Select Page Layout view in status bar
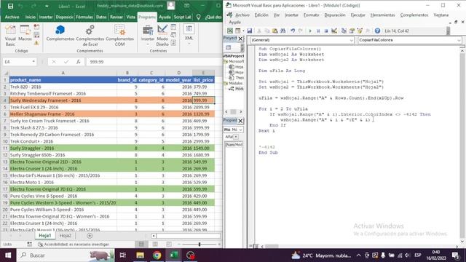 (x=155, y=245)
